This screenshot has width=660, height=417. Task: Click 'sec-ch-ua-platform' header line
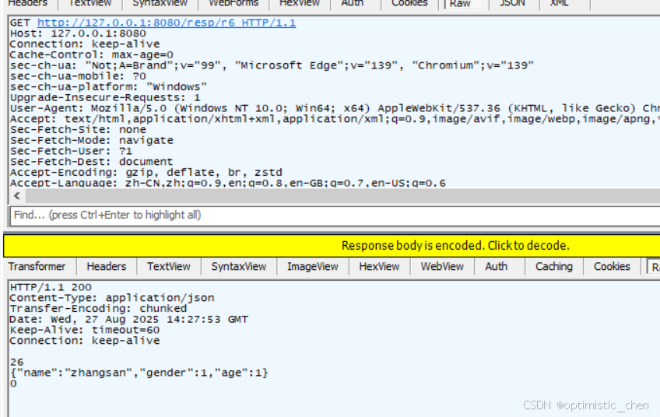[x=108, y=86]
